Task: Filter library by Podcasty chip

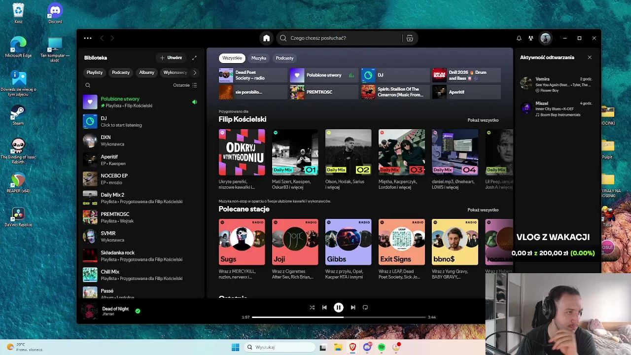Action: (121, 72)
